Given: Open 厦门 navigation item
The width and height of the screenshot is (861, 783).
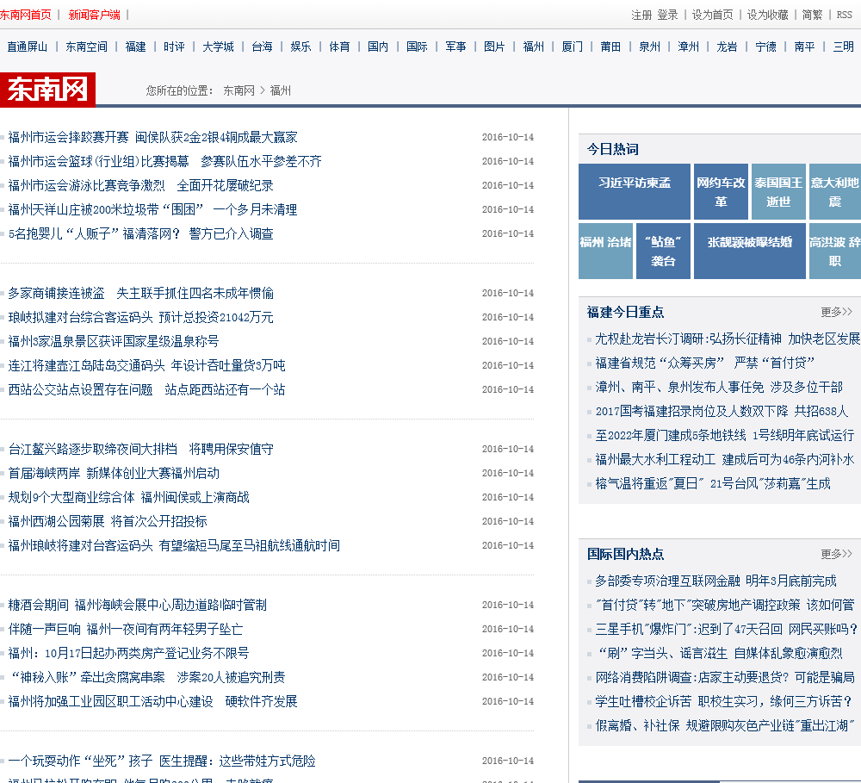Looking at the screenshot, I should [x=573, y=47].
